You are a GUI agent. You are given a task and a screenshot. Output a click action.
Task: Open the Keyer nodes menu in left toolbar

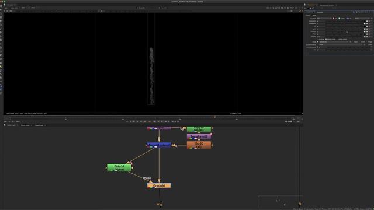(1, 29)
